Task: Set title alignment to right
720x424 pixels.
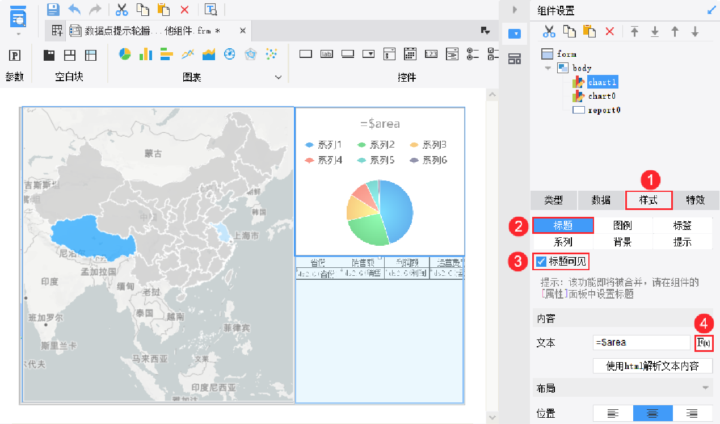Action: pos(692,414)
